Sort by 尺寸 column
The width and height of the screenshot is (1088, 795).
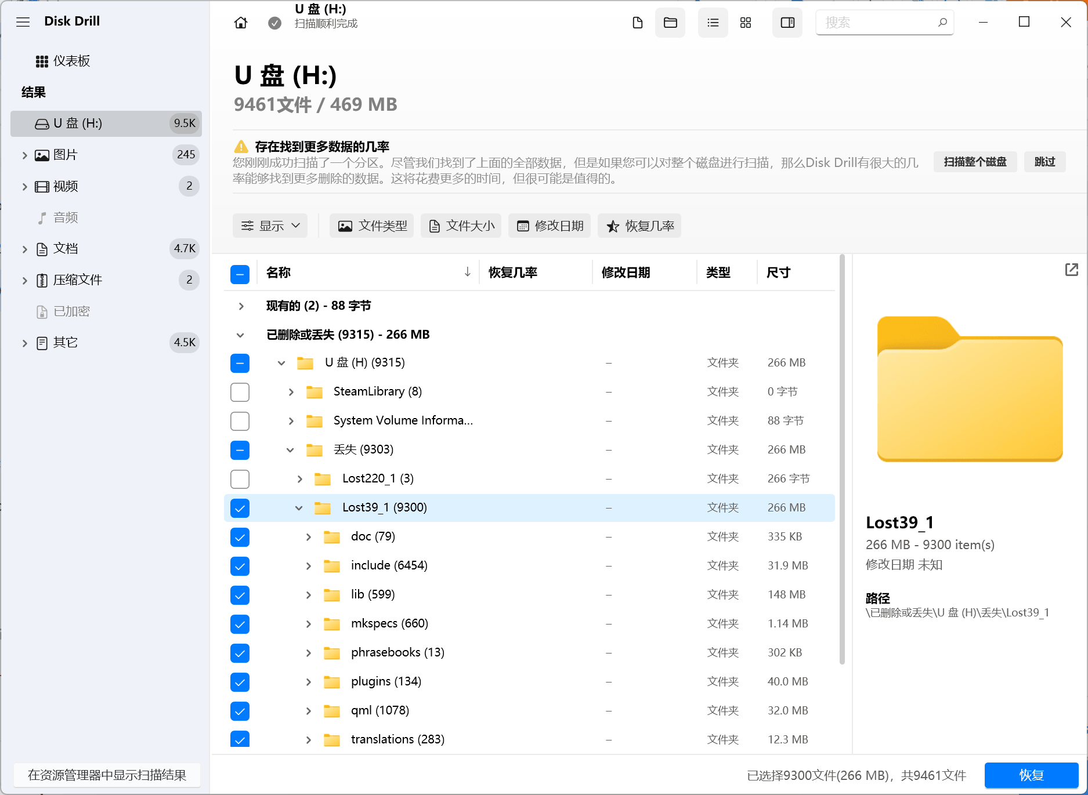coord(778,273)
